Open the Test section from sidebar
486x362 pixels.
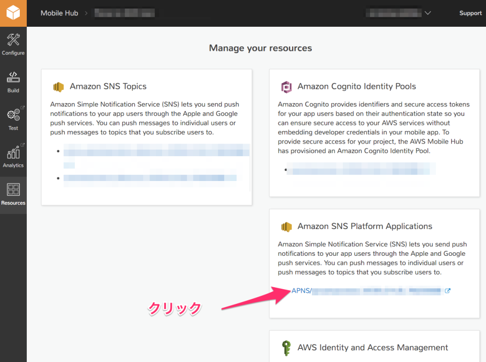(13, 119)
